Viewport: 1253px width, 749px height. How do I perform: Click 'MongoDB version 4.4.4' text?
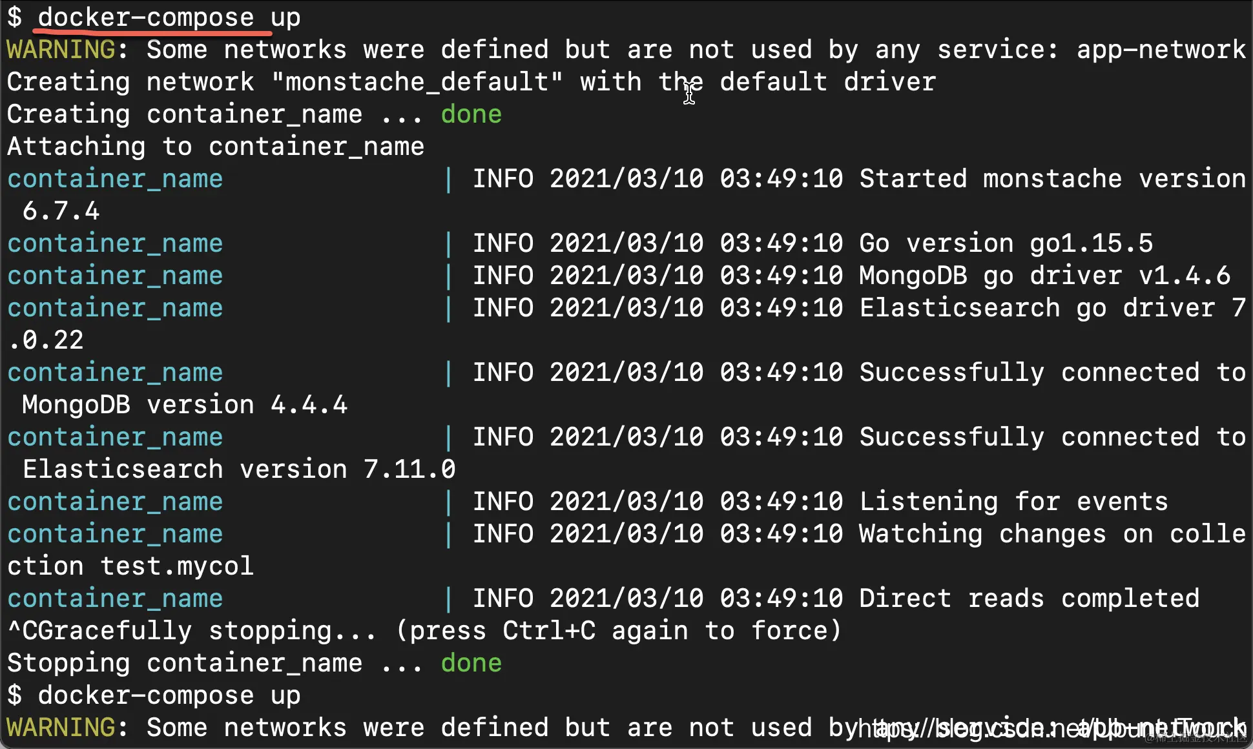185,405
